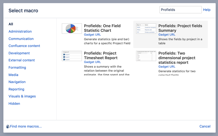The height and width of the screenshot is (136, 218).
Task: Open Gadget URL under Project fields Summary
Action: (167, 35)
